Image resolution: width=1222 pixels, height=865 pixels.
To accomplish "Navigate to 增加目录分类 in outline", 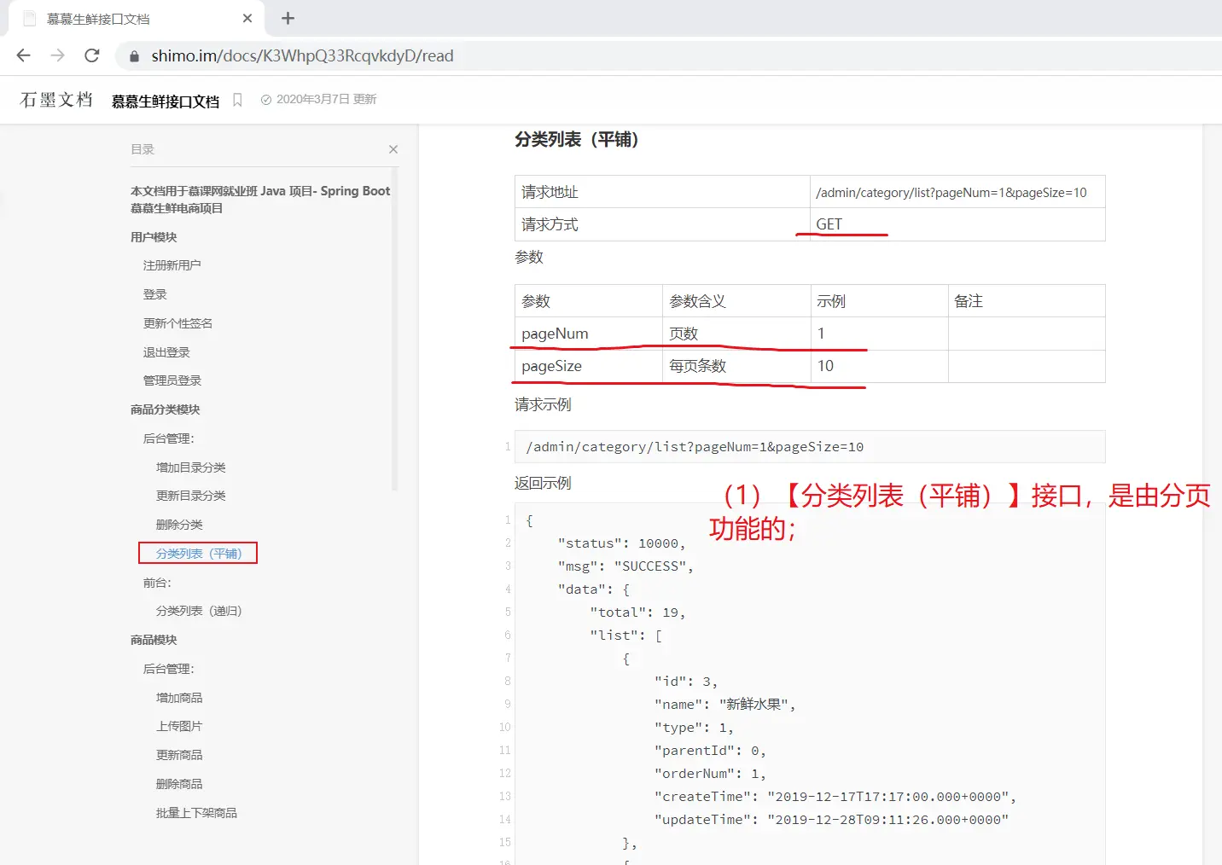I will tap(191, 467).
